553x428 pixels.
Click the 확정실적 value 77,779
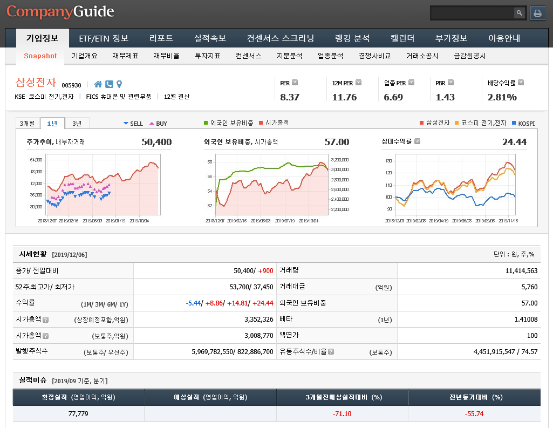[78, 413]
